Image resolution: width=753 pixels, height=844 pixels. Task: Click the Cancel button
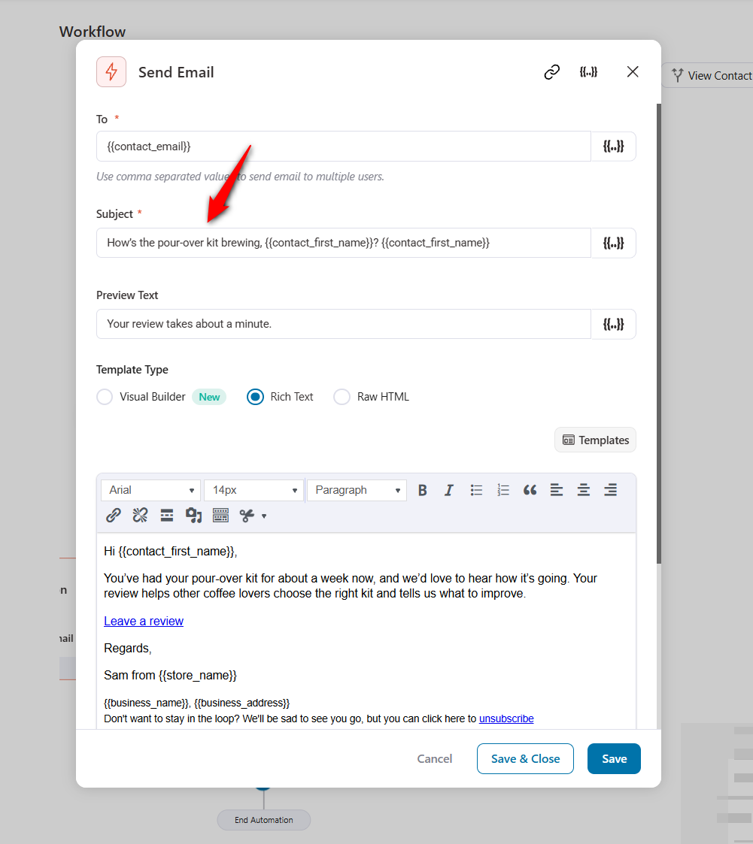click(435, 758)
